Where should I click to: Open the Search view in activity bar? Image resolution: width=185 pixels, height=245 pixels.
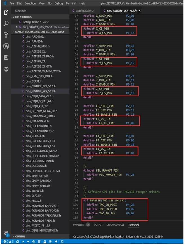(6, 24)
